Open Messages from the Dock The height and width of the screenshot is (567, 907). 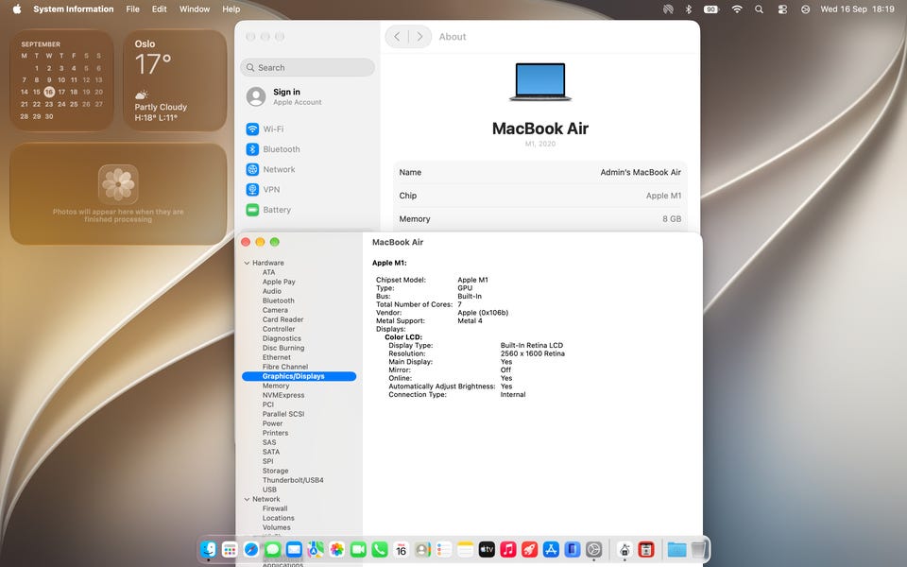tap(272, 549)
